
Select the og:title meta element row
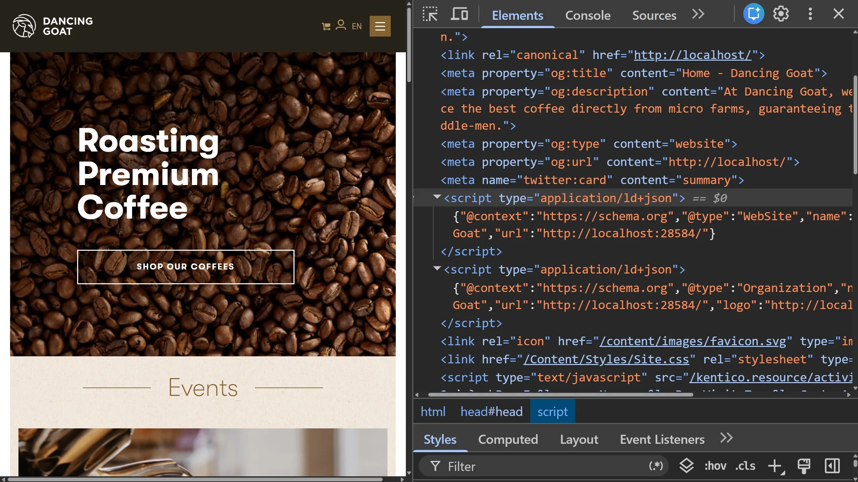[634, 73]
